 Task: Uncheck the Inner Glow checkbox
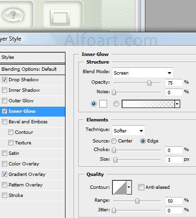point(4,111)
